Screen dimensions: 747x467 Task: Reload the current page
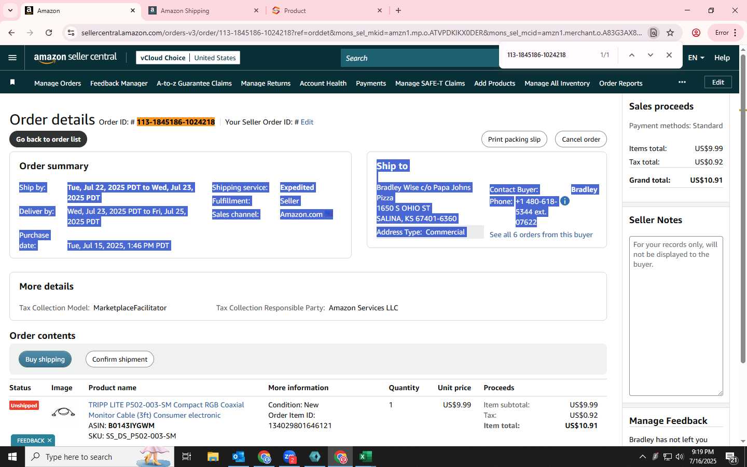(x=49, y=33)
